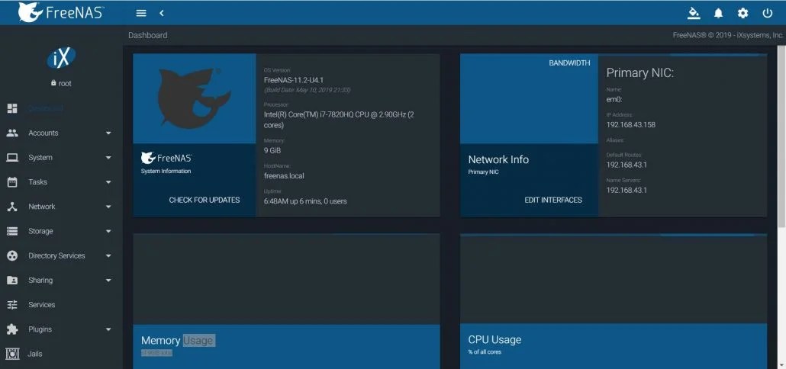Click the Intel Core i7-7820HQ processor text
Viewport: 786px width, 369px height.
click(x=339, y=120)
